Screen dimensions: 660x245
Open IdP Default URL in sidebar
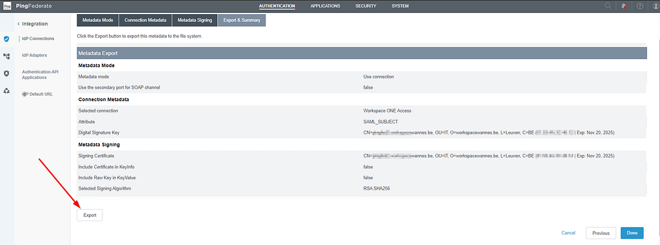coord(37,94)
